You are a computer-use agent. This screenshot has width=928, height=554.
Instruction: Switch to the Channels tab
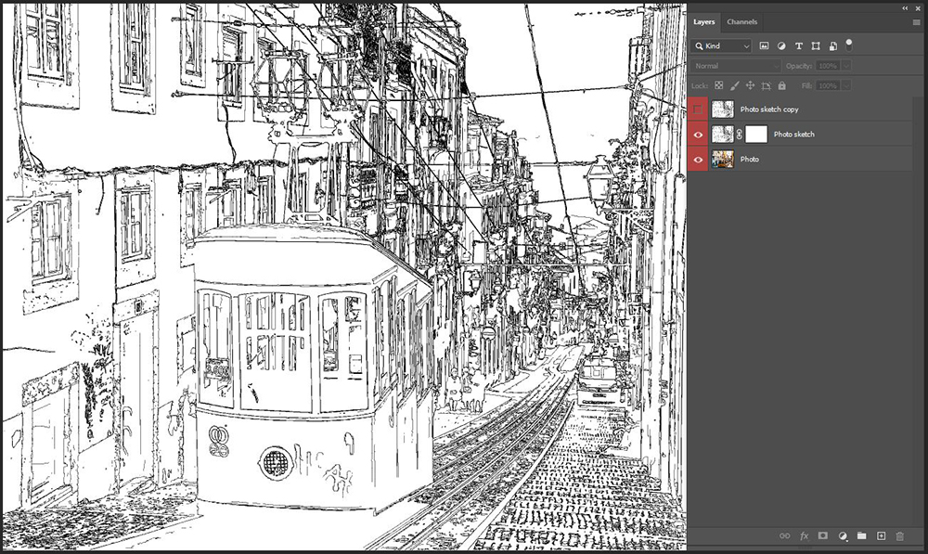741,22
